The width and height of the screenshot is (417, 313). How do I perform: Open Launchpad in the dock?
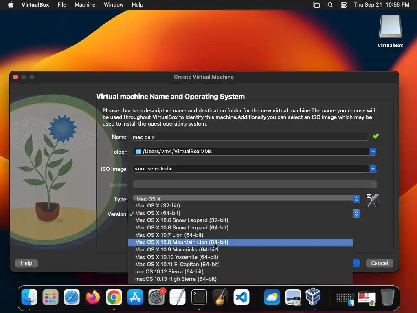click(50, 297)
